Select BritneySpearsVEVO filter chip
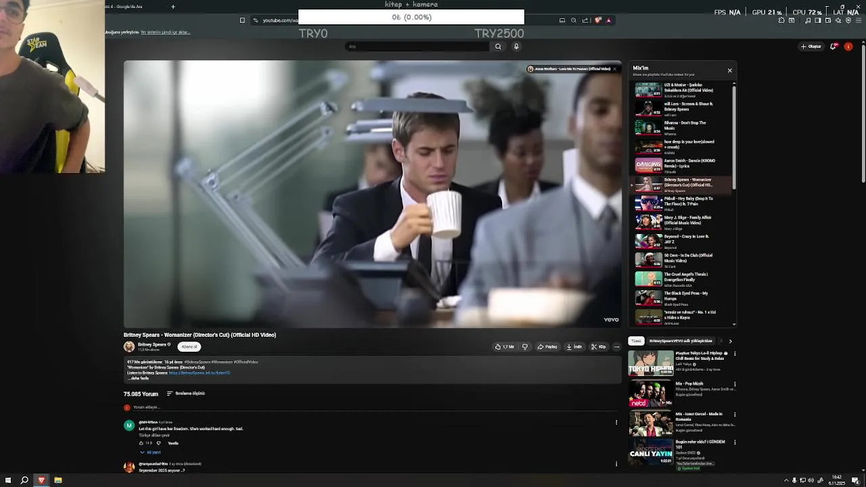Viewport: 866px width, 487px height. point(681,341)
